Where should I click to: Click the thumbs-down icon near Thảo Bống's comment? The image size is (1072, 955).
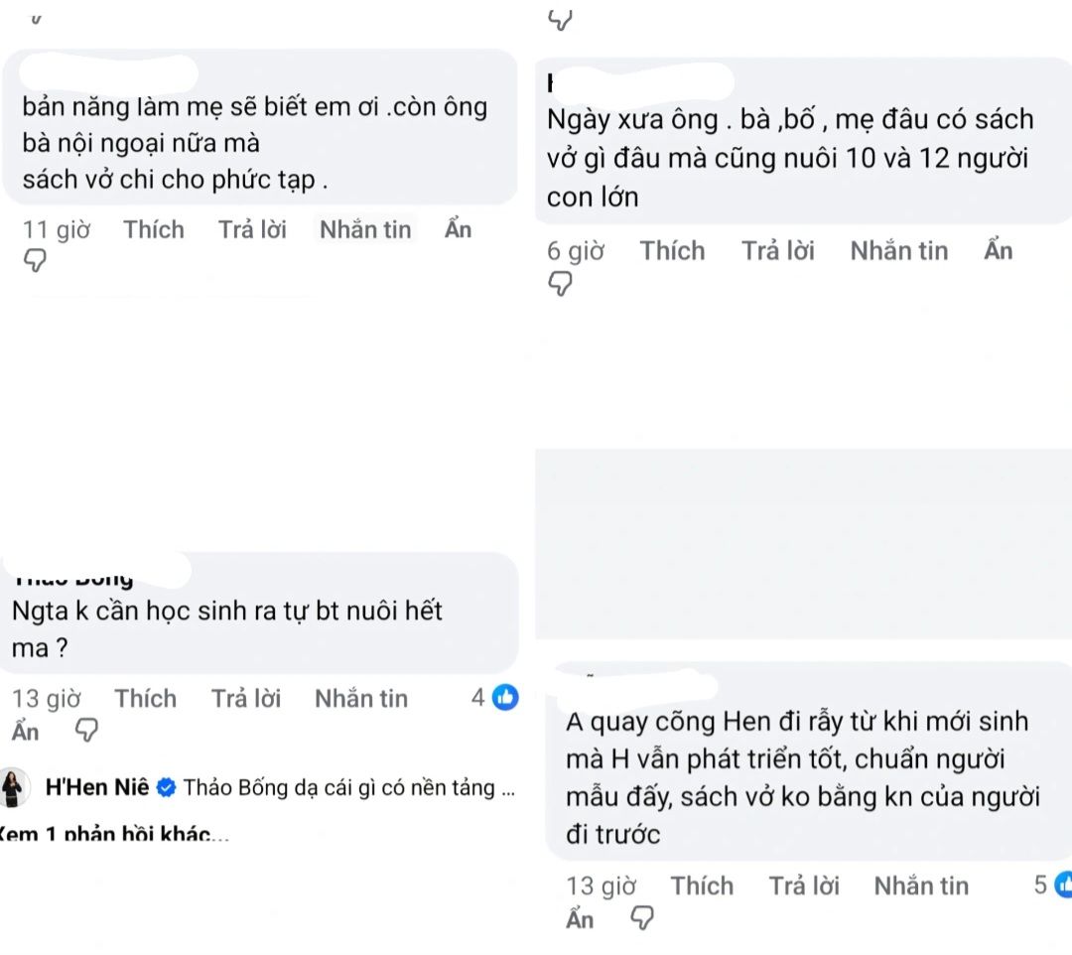click(88, 731)
